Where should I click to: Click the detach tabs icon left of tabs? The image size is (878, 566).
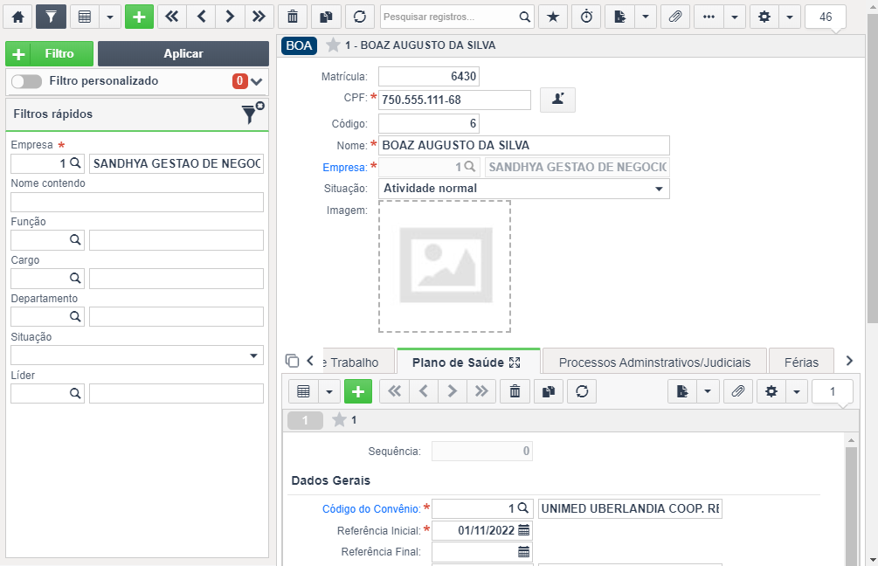point(292,361)
